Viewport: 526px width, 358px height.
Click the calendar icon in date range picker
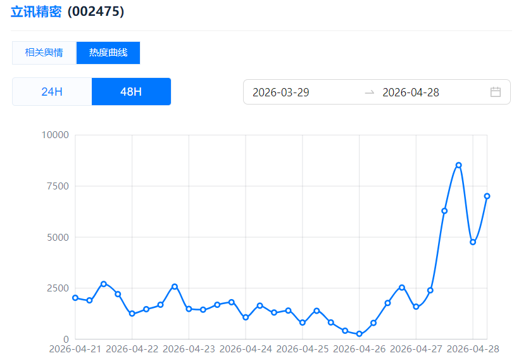496,92
